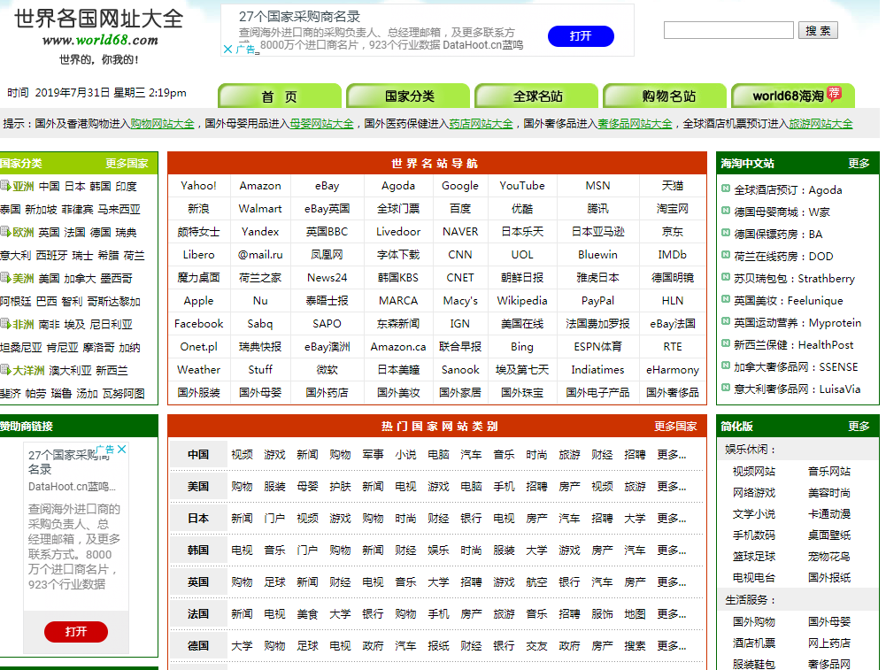Select the 国家分类 navigation tab
Image resolution: width=886 pixels, height=670 pixels.
407,95
